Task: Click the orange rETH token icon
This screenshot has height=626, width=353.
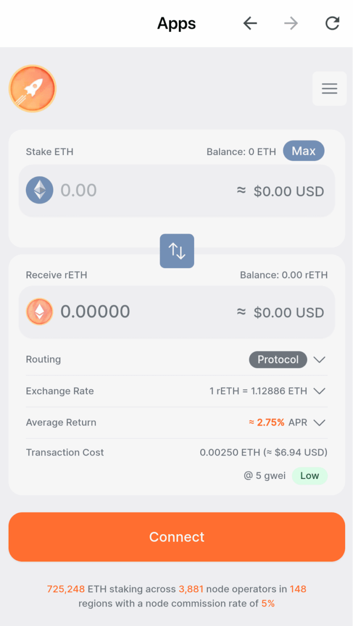Action: [x=40, y=312]
